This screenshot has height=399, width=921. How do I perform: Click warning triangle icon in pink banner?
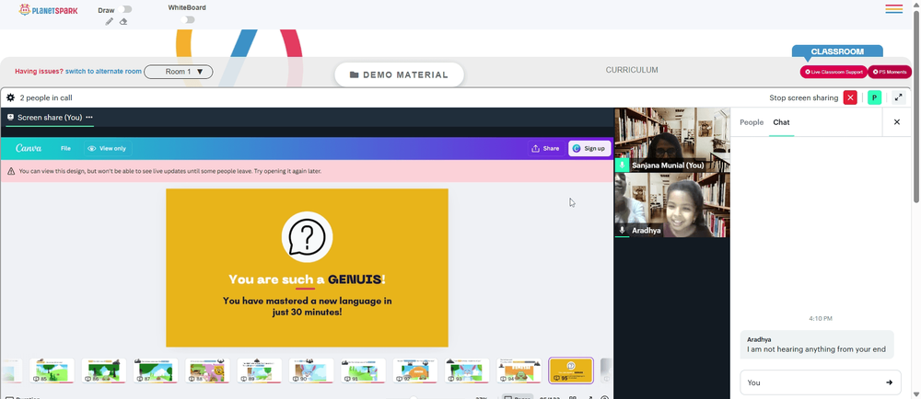pos(11,172)
